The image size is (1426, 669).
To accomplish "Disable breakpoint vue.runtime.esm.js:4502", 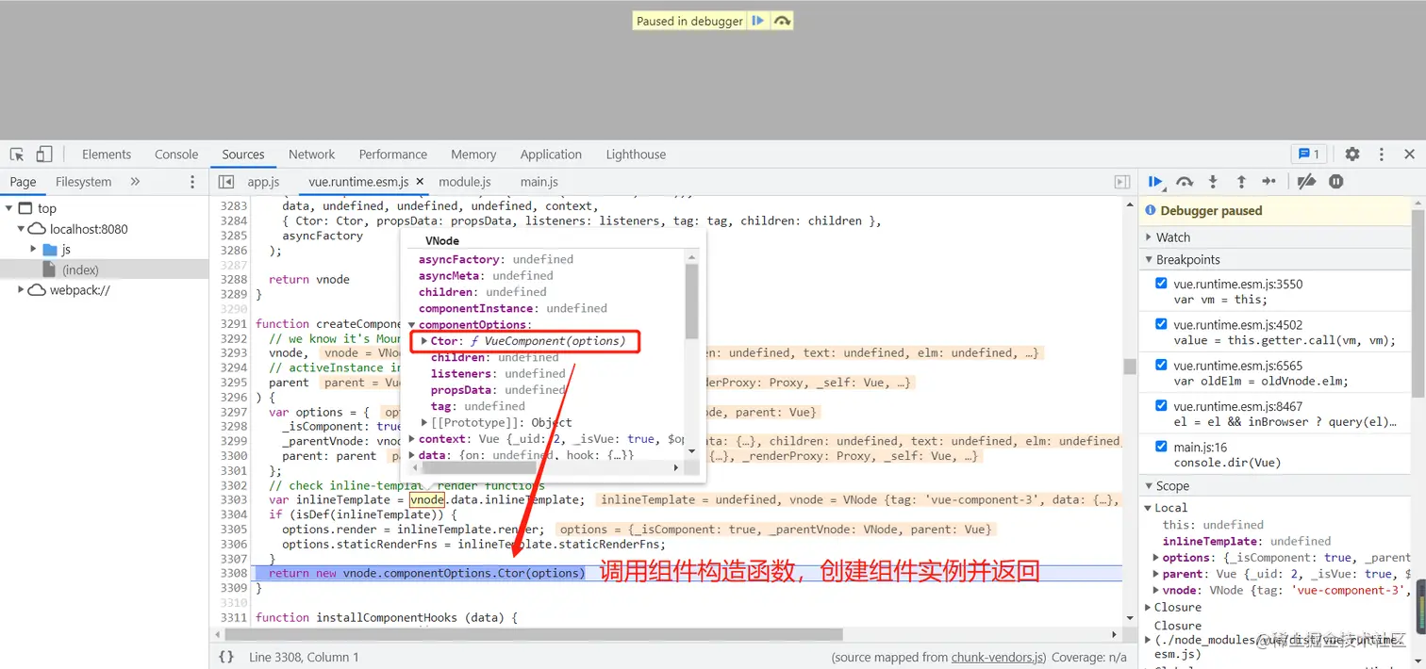I will 1161,324.
